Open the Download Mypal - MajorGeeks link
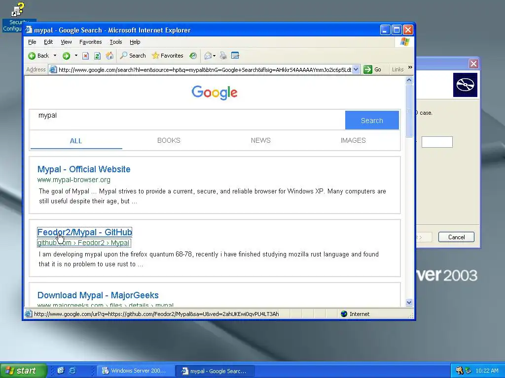Screen dimensions: 505x378 click(98, 295)
